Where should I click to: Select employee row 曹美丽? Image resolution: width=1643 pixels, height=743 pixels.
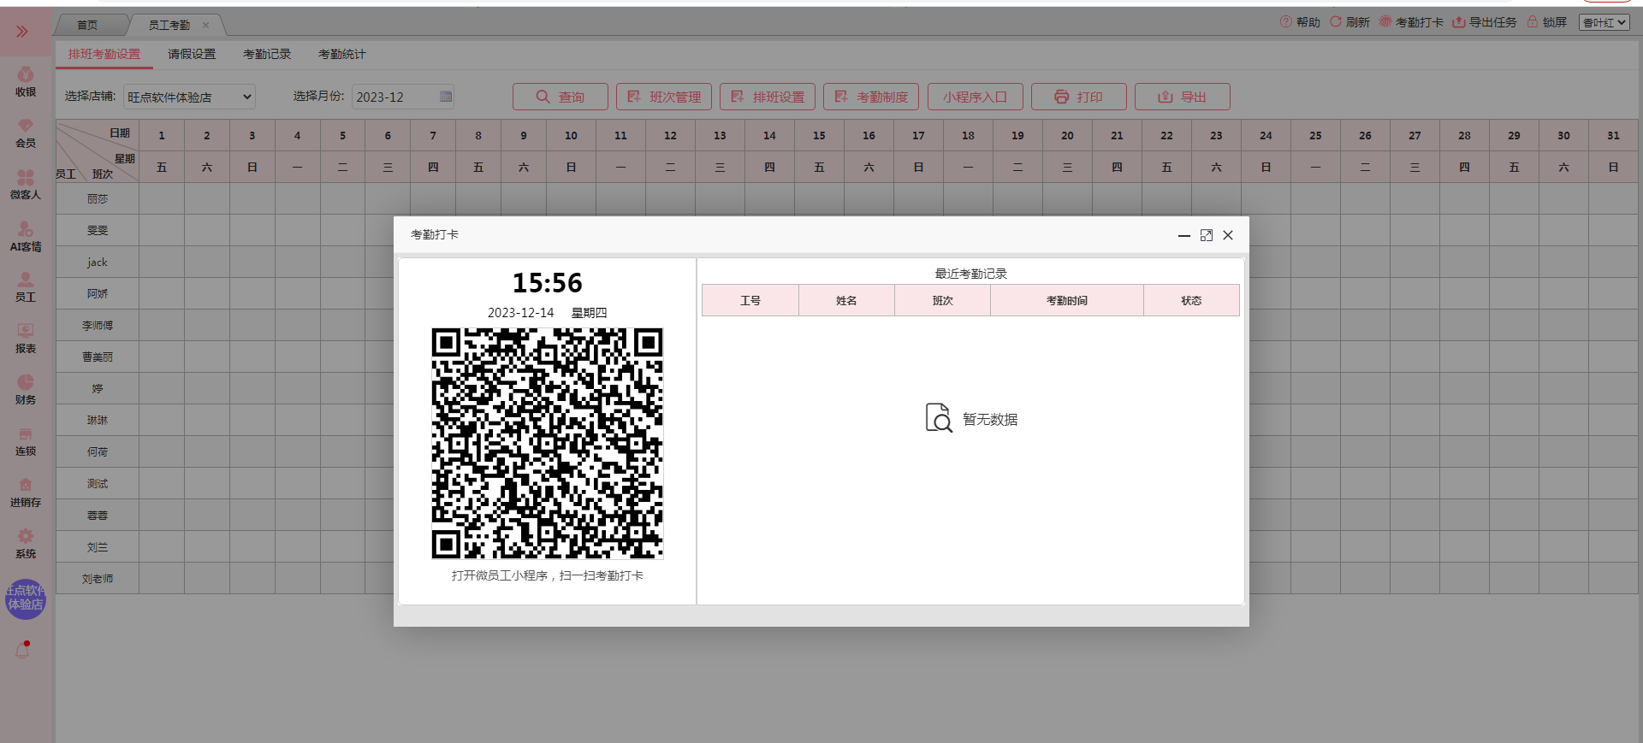tap(98, 357)
